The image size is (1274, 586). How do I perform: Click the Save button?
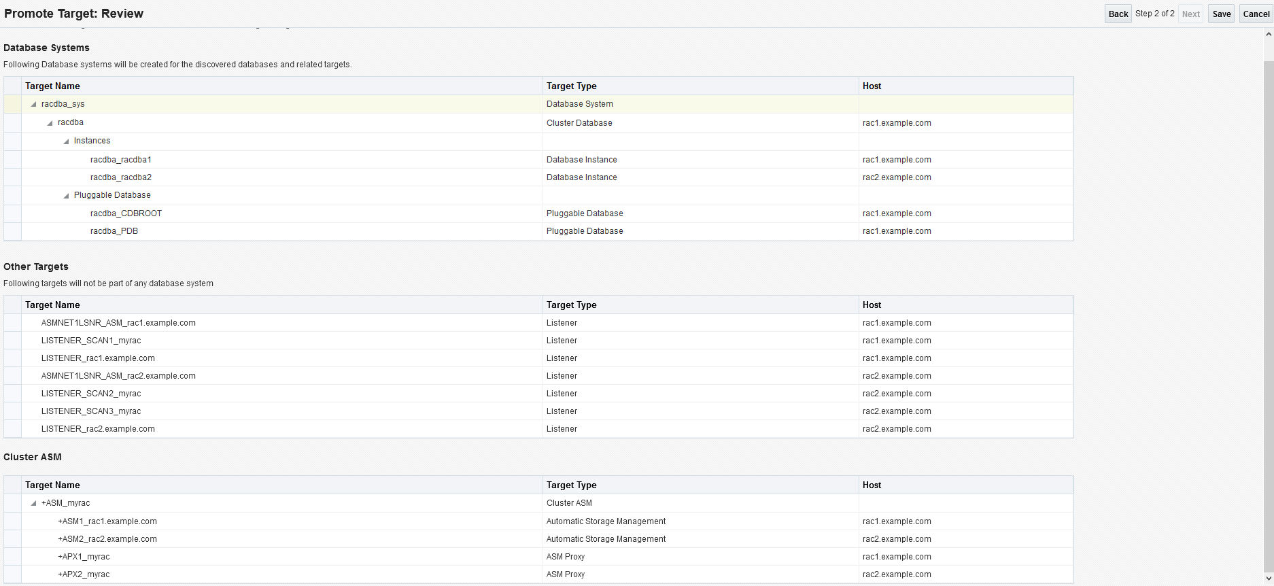1222,14
